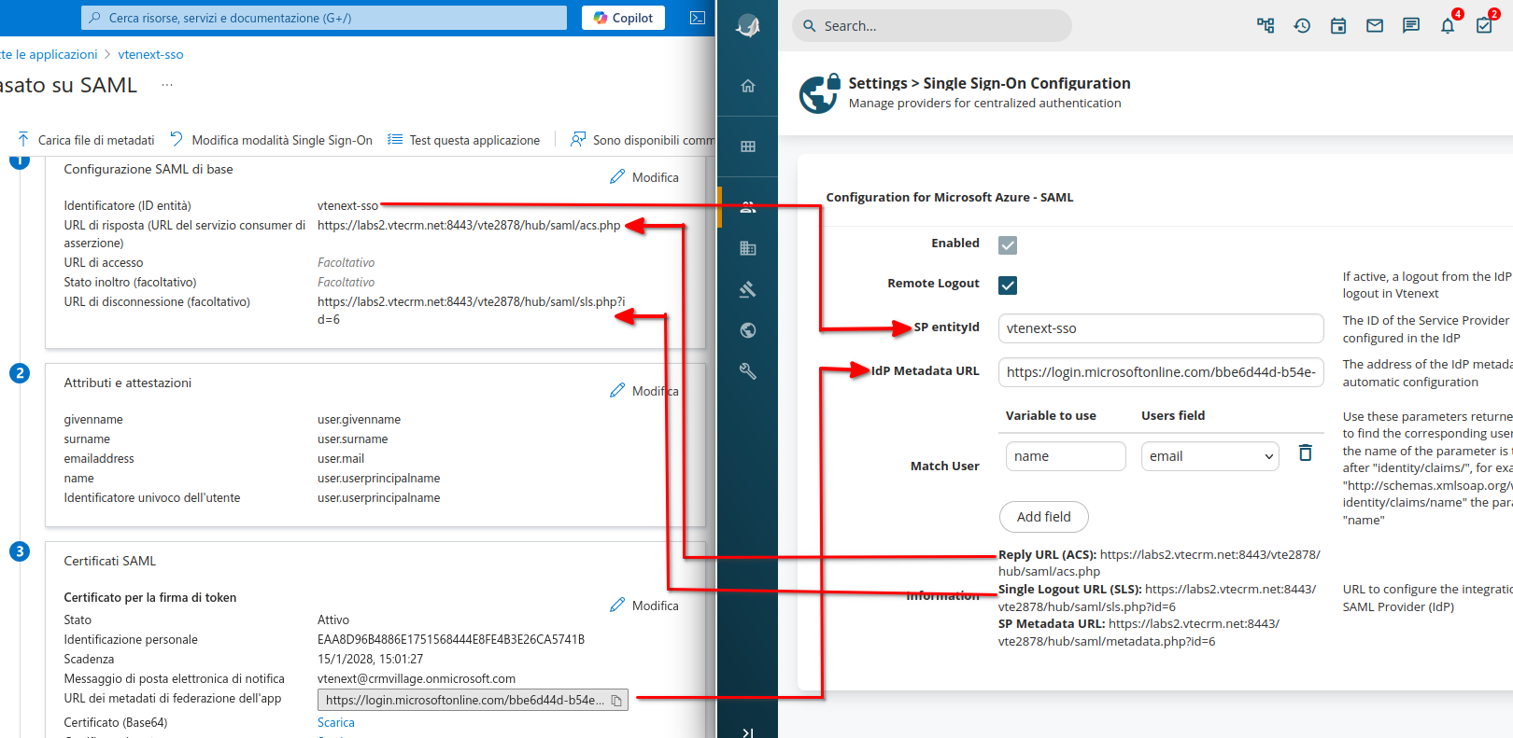Viewport: 1513px width, 738px height.
Task: Click the Settings globe-lock icon
Action: pyautogui.click(x=819, y=93)
